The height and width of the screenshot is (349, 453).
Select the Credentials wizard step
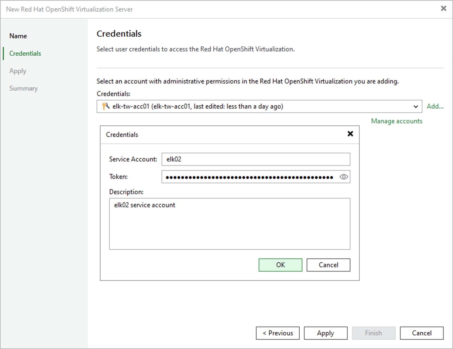25,53
